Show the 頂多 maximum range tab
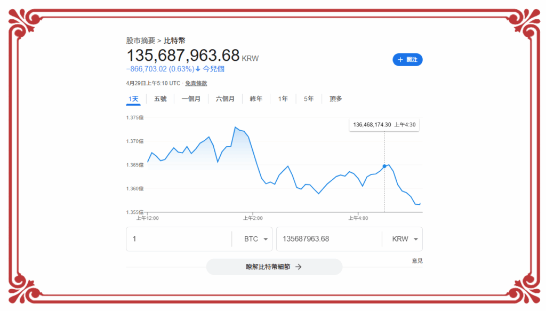 click(336, 99)
